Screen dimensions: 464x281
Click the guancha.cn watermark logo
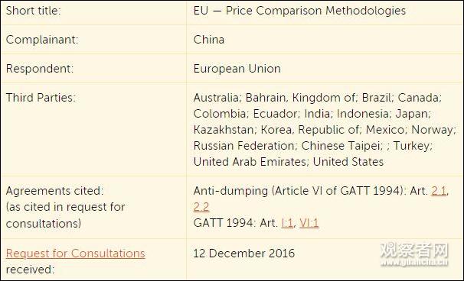click(x=414, y=254)
